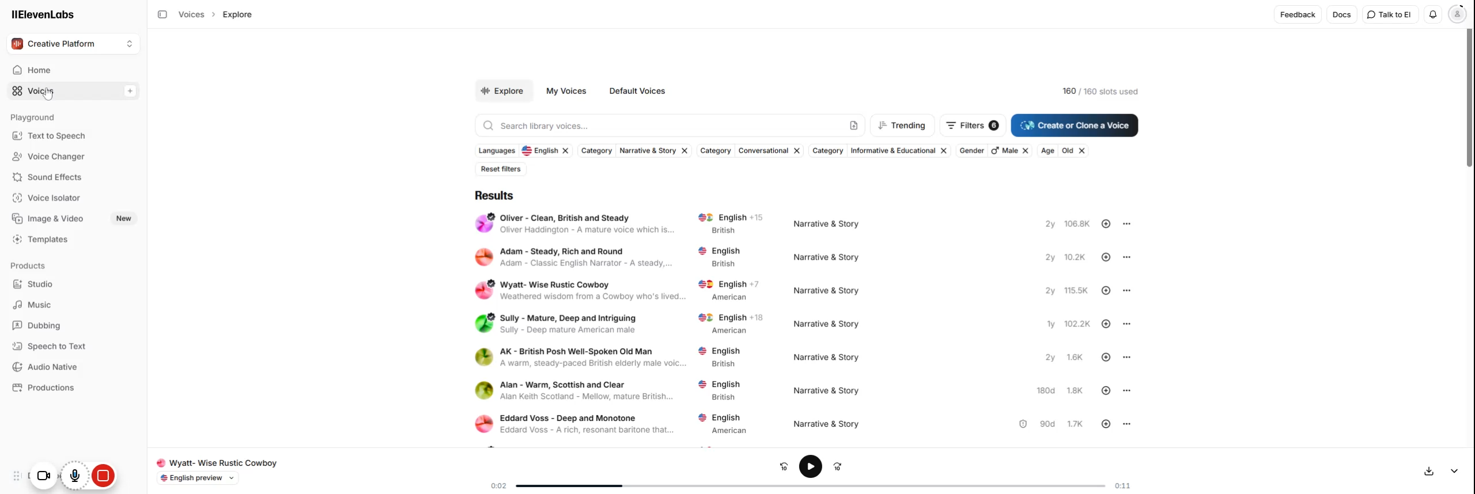Viewport: 1475px width, 494px height.
Task: Open notifications bell icon
Action: point(1432,14)
